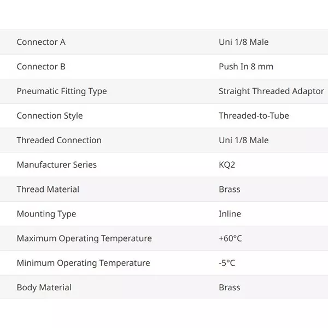Click the "Connector B" row label

(41, 67)
